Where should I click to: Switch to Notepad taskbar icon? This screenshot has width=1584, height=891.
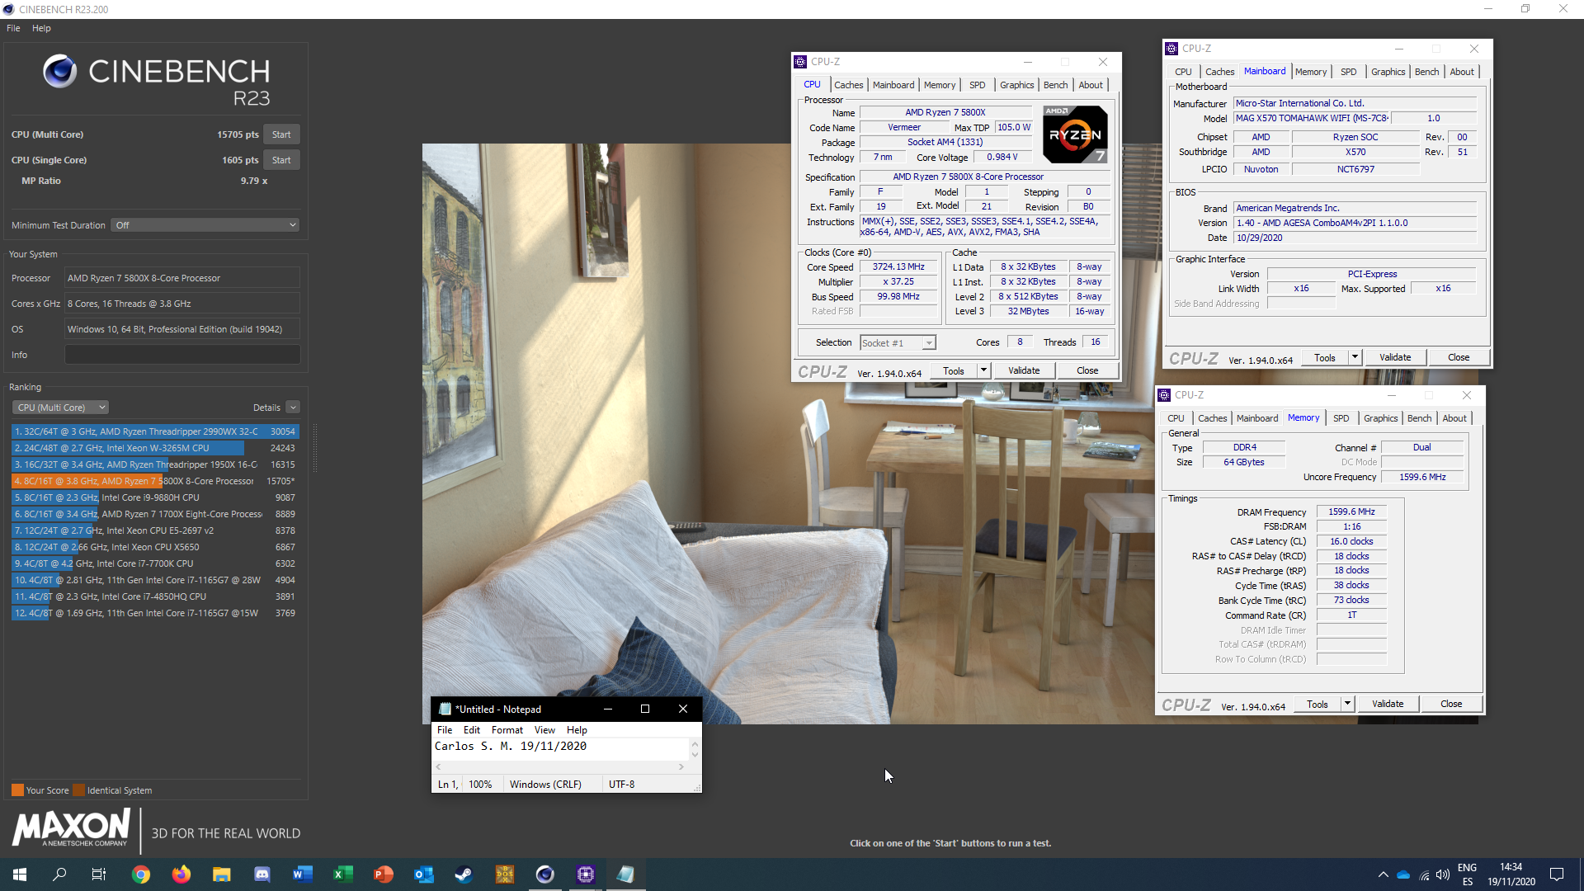[x=626, y=874]
